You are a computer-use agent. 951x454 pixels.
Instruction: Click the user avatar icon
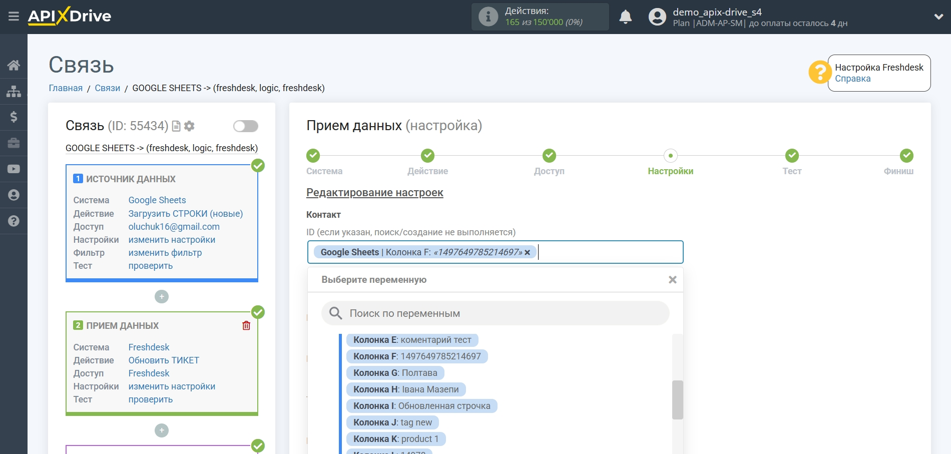click(x=657, y=17)
